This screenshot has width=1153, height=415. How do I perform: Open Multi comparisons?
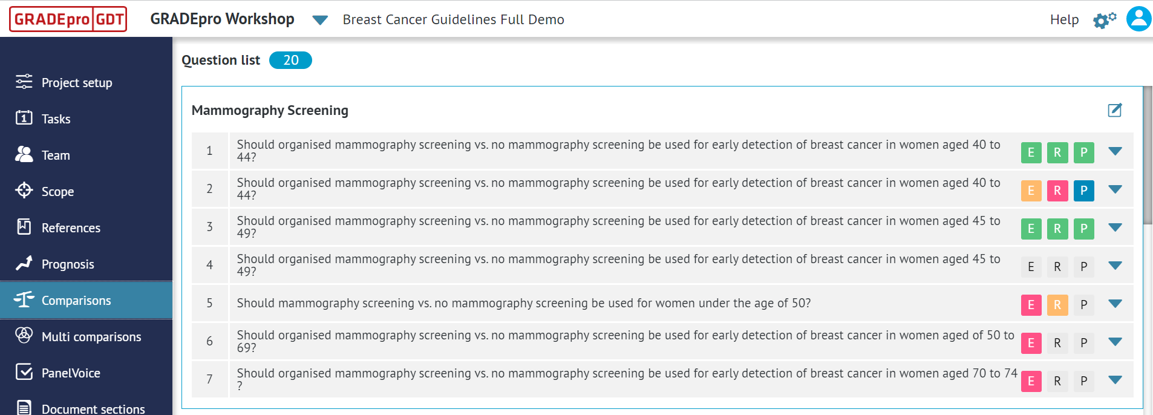coord(91,336)
